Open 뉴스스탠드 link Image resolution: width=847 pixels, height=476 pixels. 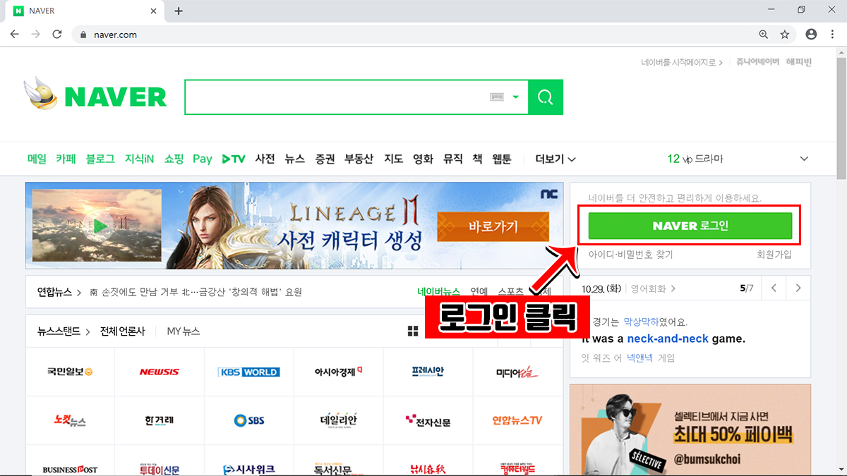pyautogui.click(x=63, y=331)
